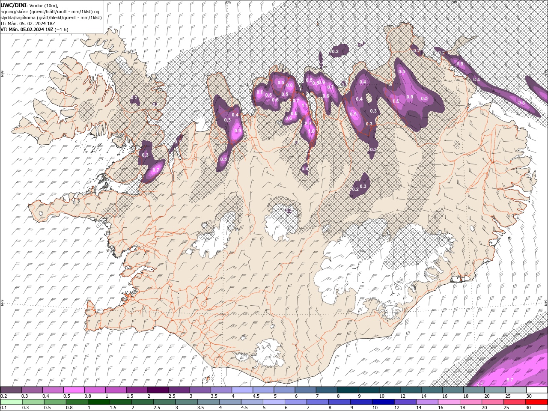Pick the 16 light pink swatch in lower row
This screenshot has width=548, height=411.
(x=449, y=402)
